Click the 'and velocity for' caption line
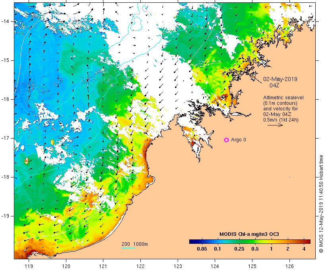 coord(280,109)
